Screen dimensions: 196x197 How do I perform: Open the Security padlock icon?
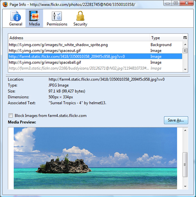pos(80,16)
